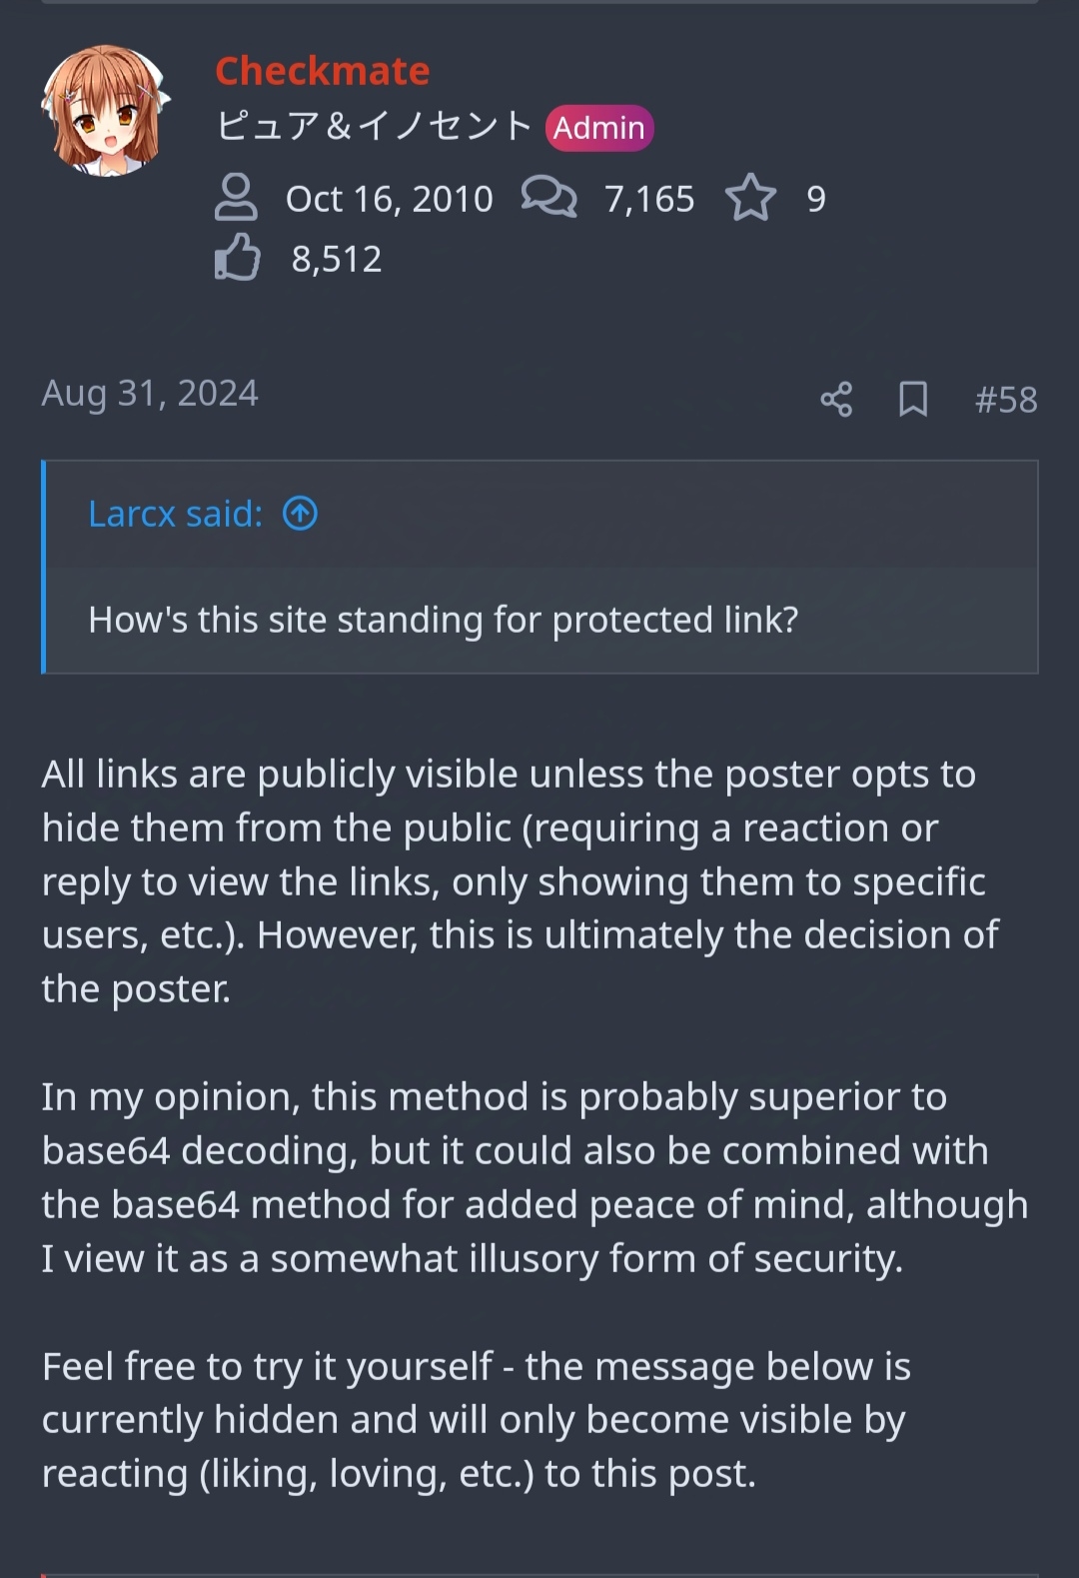
Task: Open the 7,165 message count
Action: tap(649, 199)
